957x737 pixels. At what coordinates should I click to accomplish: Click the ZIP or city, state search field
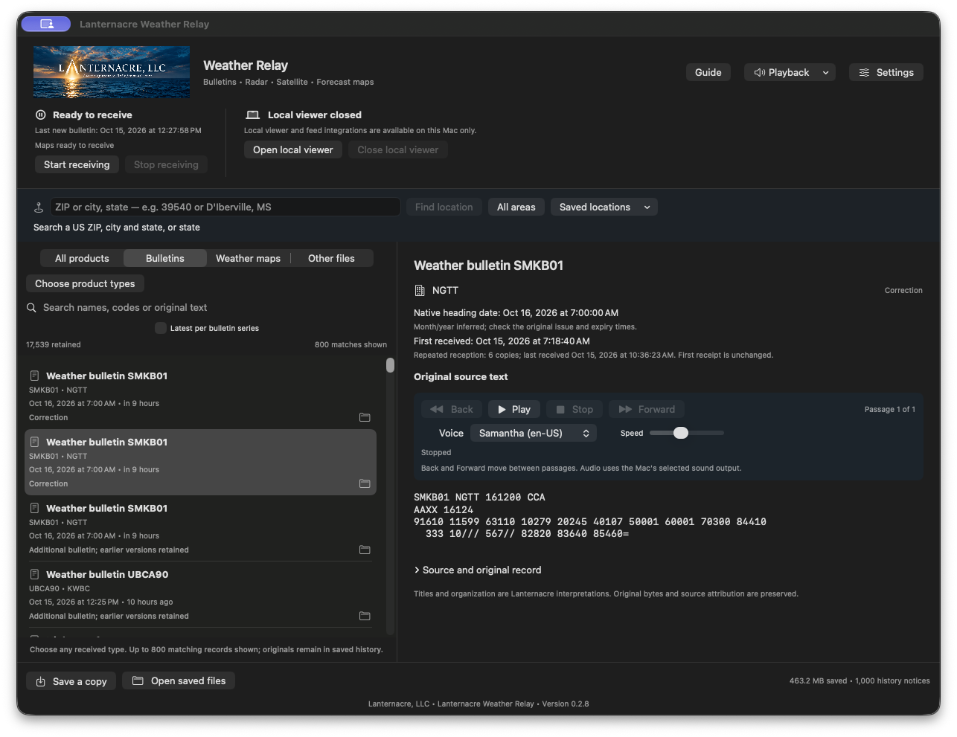click(225, 207)
